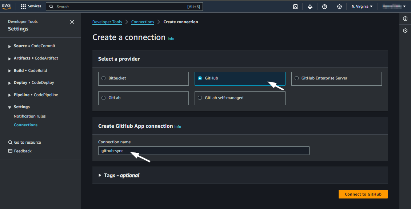Open Notification rules in sidebar
The height and width of the screenshot is (209, 411).
point(30,116)
